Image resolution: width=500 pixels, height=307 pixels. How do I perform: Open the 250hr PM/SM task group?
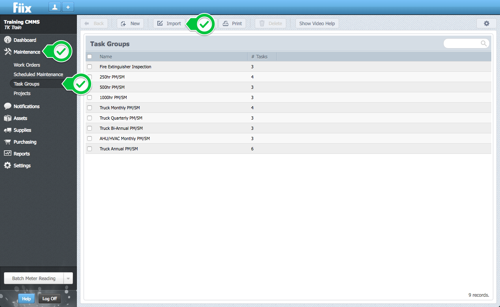click(112, 77)
